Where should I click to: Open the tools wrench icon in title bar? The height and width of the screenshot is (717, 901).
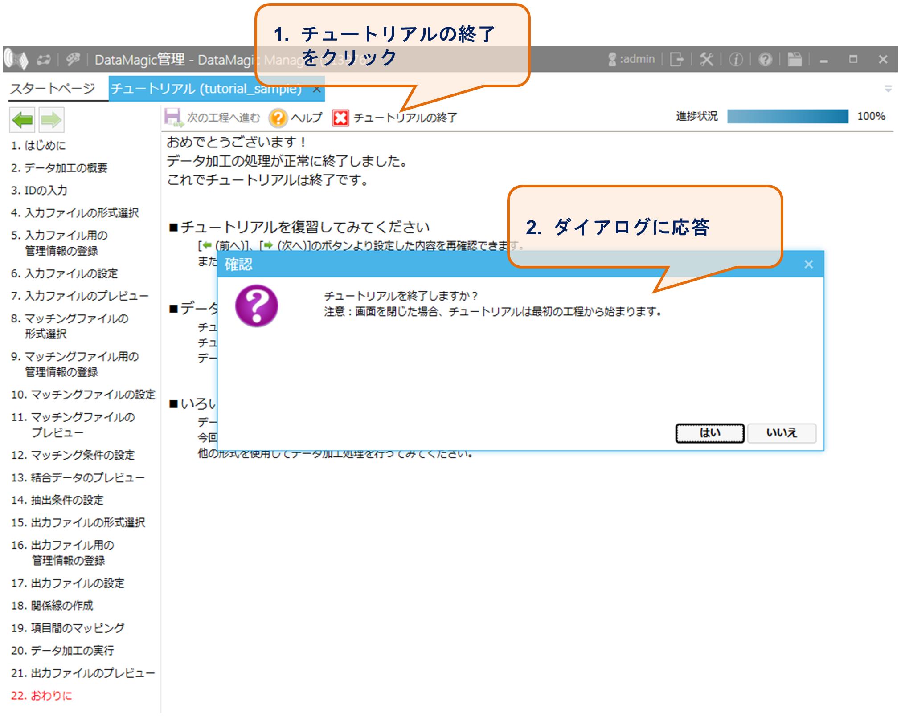(706, 59)
